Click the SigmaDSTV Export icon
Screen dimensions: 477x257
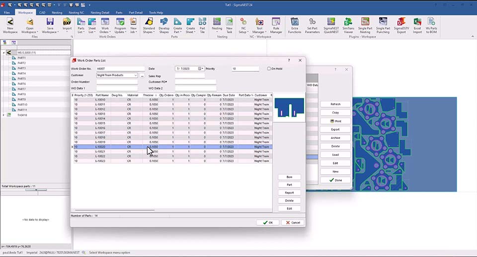tap(401, 25)
